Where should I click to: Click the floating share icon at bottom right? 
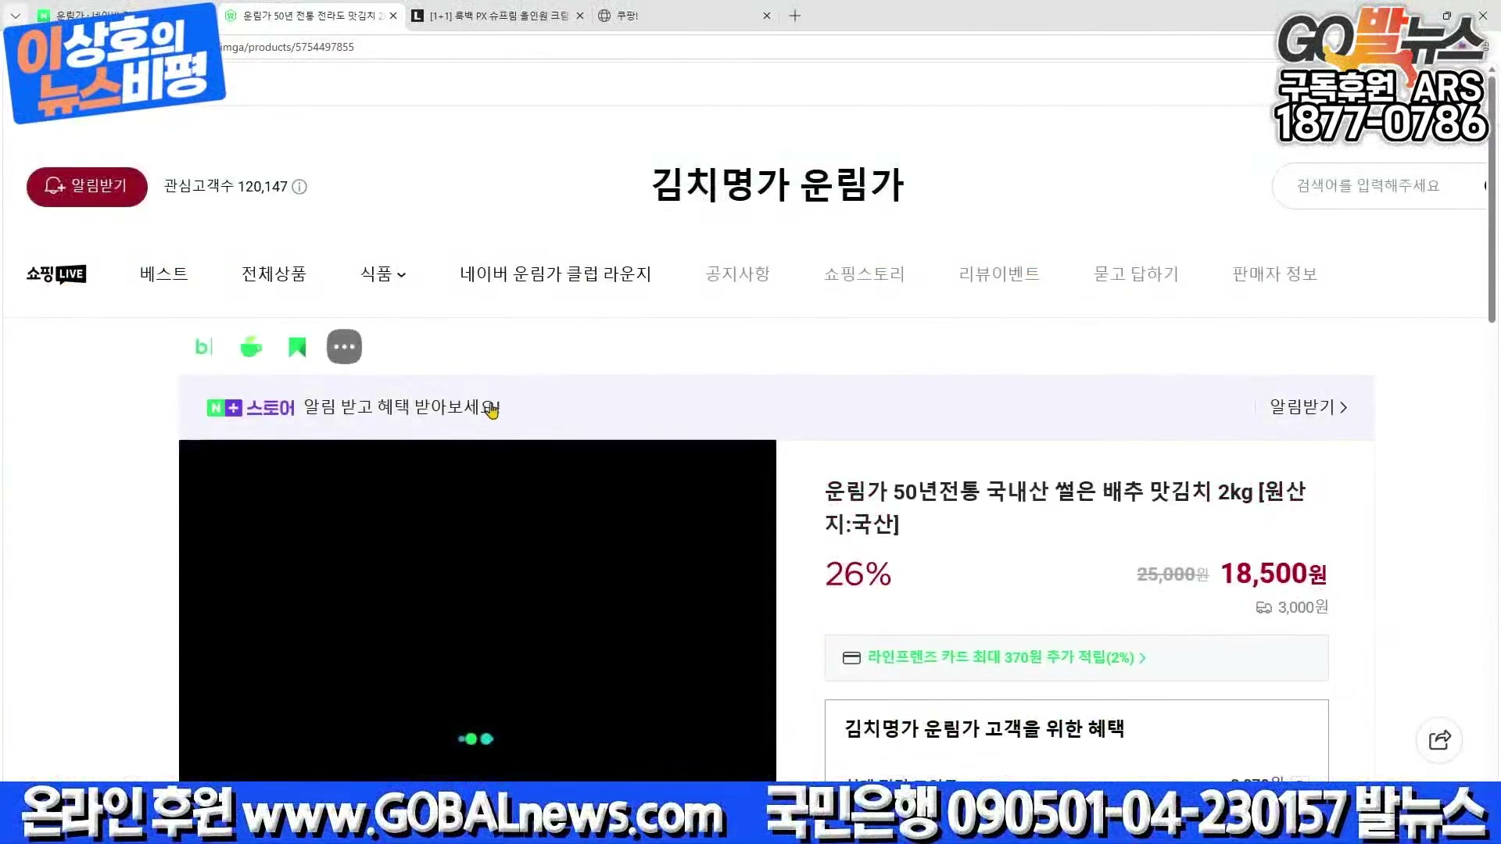tap(1439, 740)
